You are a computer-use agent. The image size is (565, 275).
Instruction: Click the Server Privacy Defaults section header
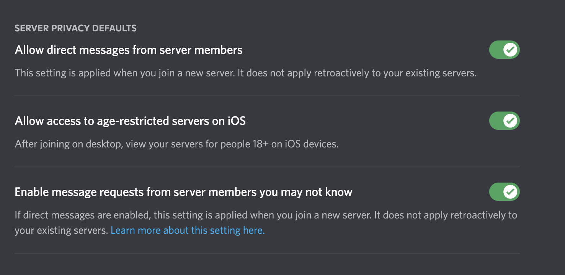point(75,28)
